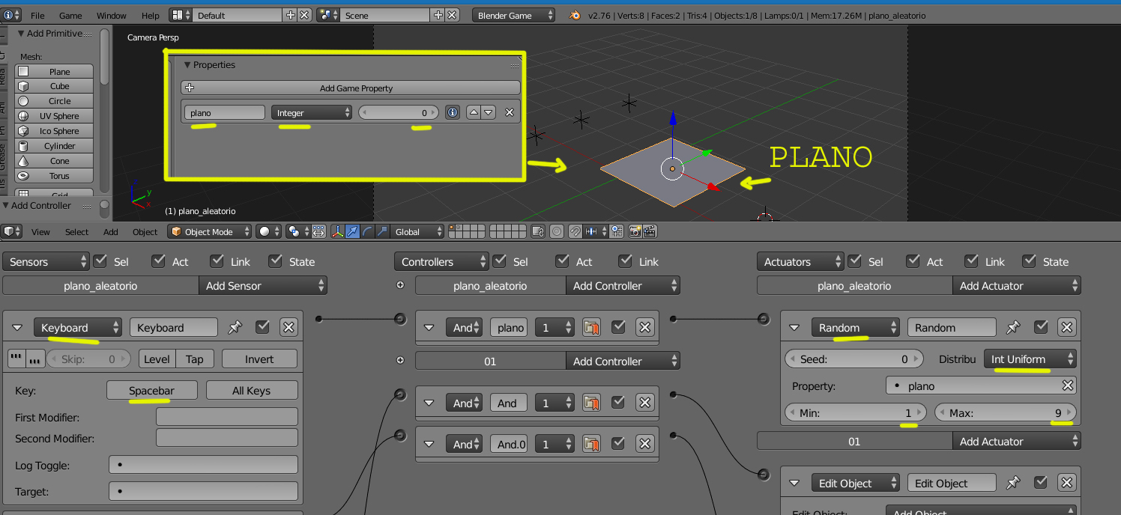Open the 3D View Select menu

tap(76, 232)
